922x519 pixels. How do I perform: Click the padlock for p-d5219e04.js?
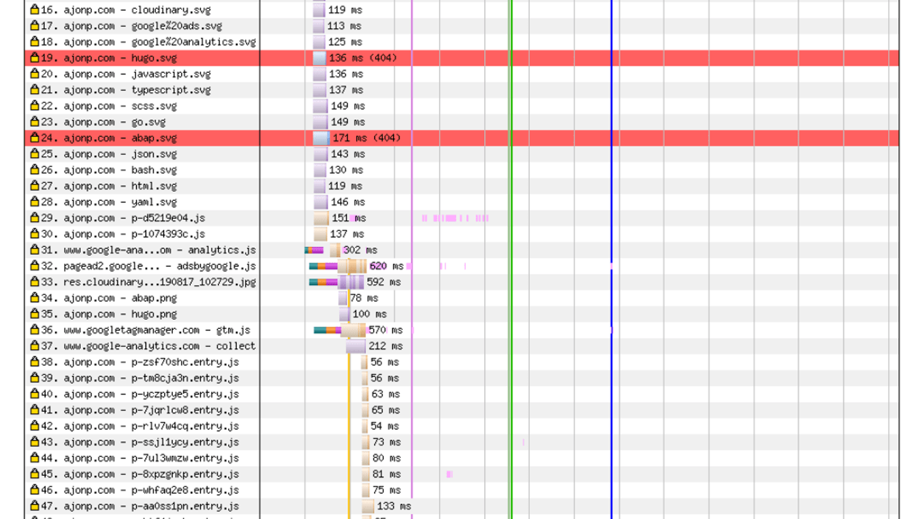(x=34, y=218)
